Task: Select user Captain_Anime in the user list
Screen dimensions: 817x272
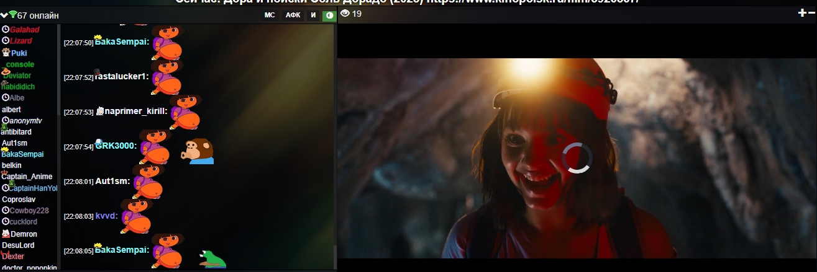Action: [27, 177]
